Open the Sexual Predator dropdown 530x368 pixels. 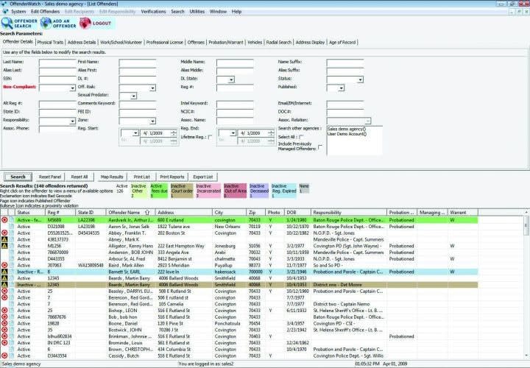point(133,96)
